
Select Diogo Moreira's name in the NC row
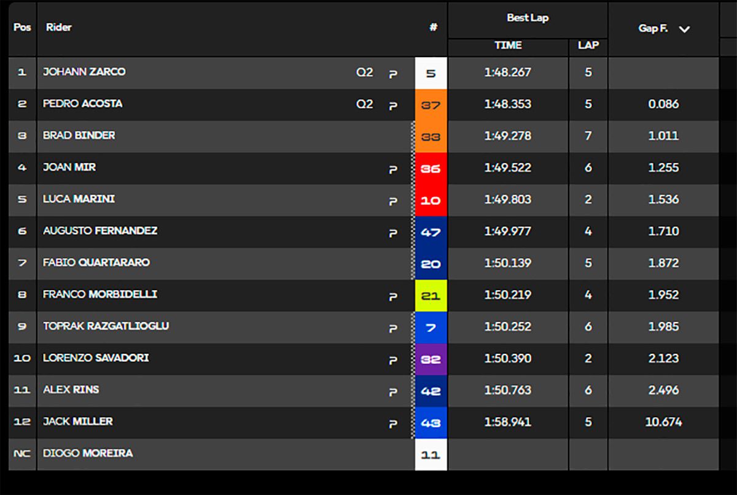tap(88, 453)
